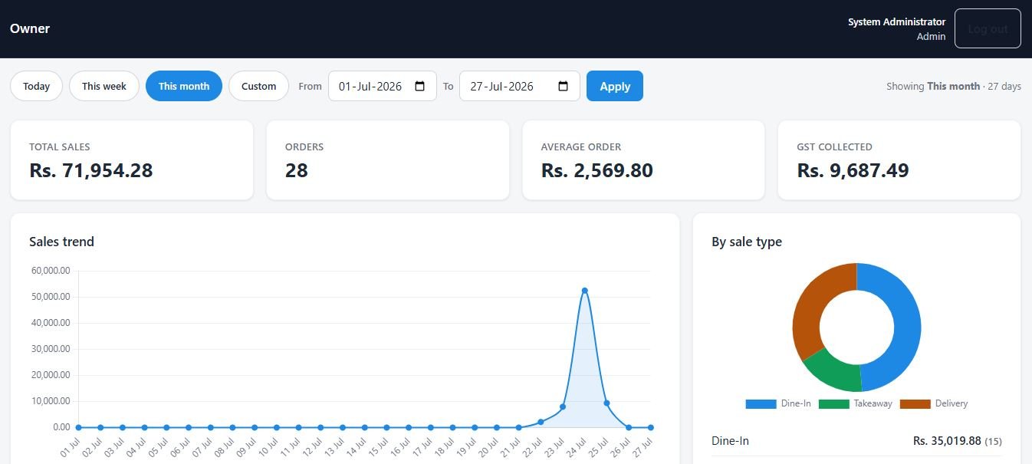
Task: Click the 15 Jul x-axis label
Action: click(x=378, y=446)
